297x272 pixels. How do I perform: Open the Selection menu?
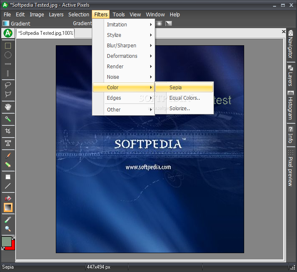[78, 15]
